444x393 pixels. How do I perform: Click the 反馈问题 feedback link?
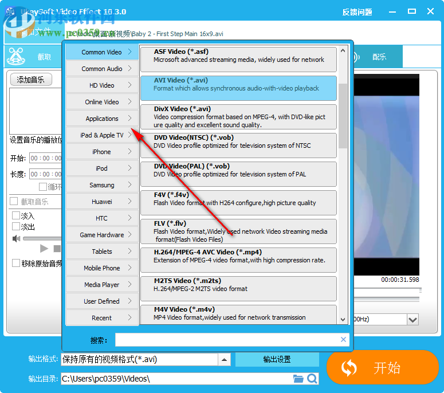(357, 12)
